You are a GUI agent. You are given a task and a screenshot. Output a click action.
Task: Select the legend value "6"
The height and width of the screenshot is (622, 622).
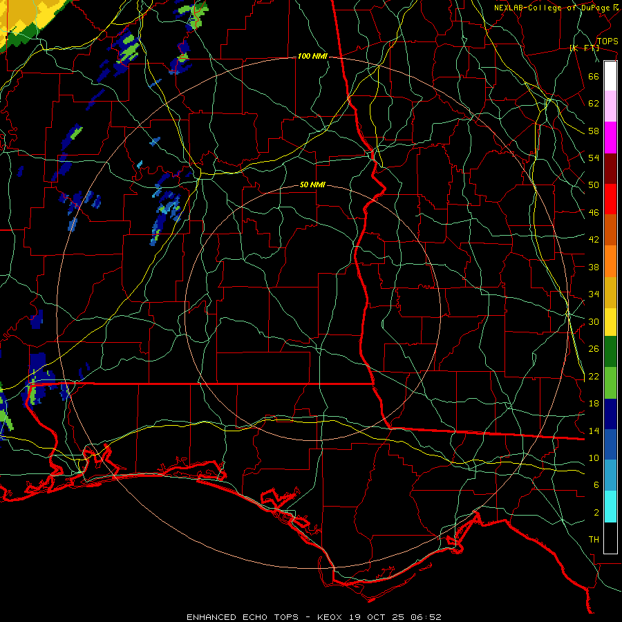(x=596, y=485)
